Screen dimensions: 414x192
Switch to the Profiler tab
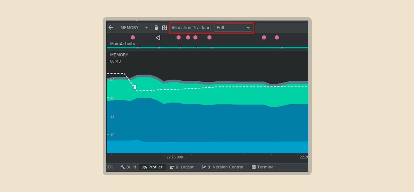click(152, 167)
